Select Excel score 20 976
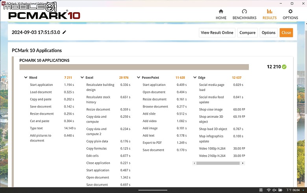This screenshot has width=307, height=193. [124, 78]
